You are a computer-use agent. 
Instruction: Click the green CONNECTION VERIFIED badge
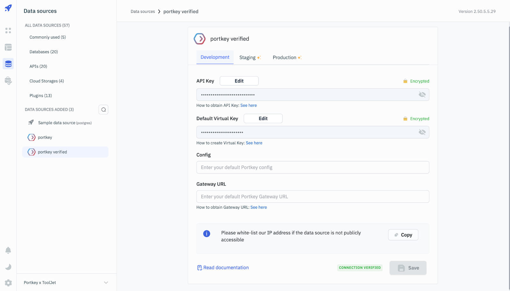click(x=360, y=268)
